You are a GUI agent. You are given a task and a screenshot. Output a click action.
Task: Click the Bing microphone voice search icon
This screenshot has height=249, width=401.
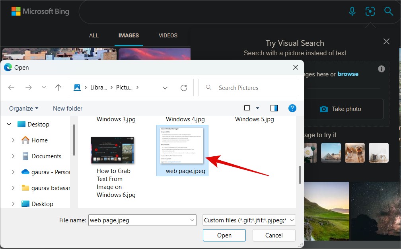(352, 11)
